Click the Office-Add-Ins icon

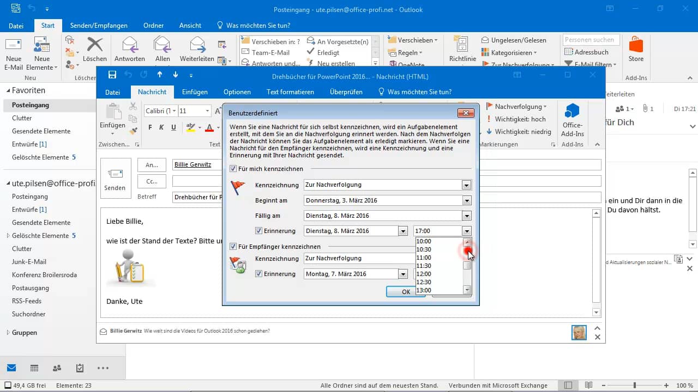[x=572, y=111]
